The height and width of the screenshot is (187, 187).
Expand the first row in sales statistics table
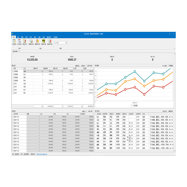point(13,71)
